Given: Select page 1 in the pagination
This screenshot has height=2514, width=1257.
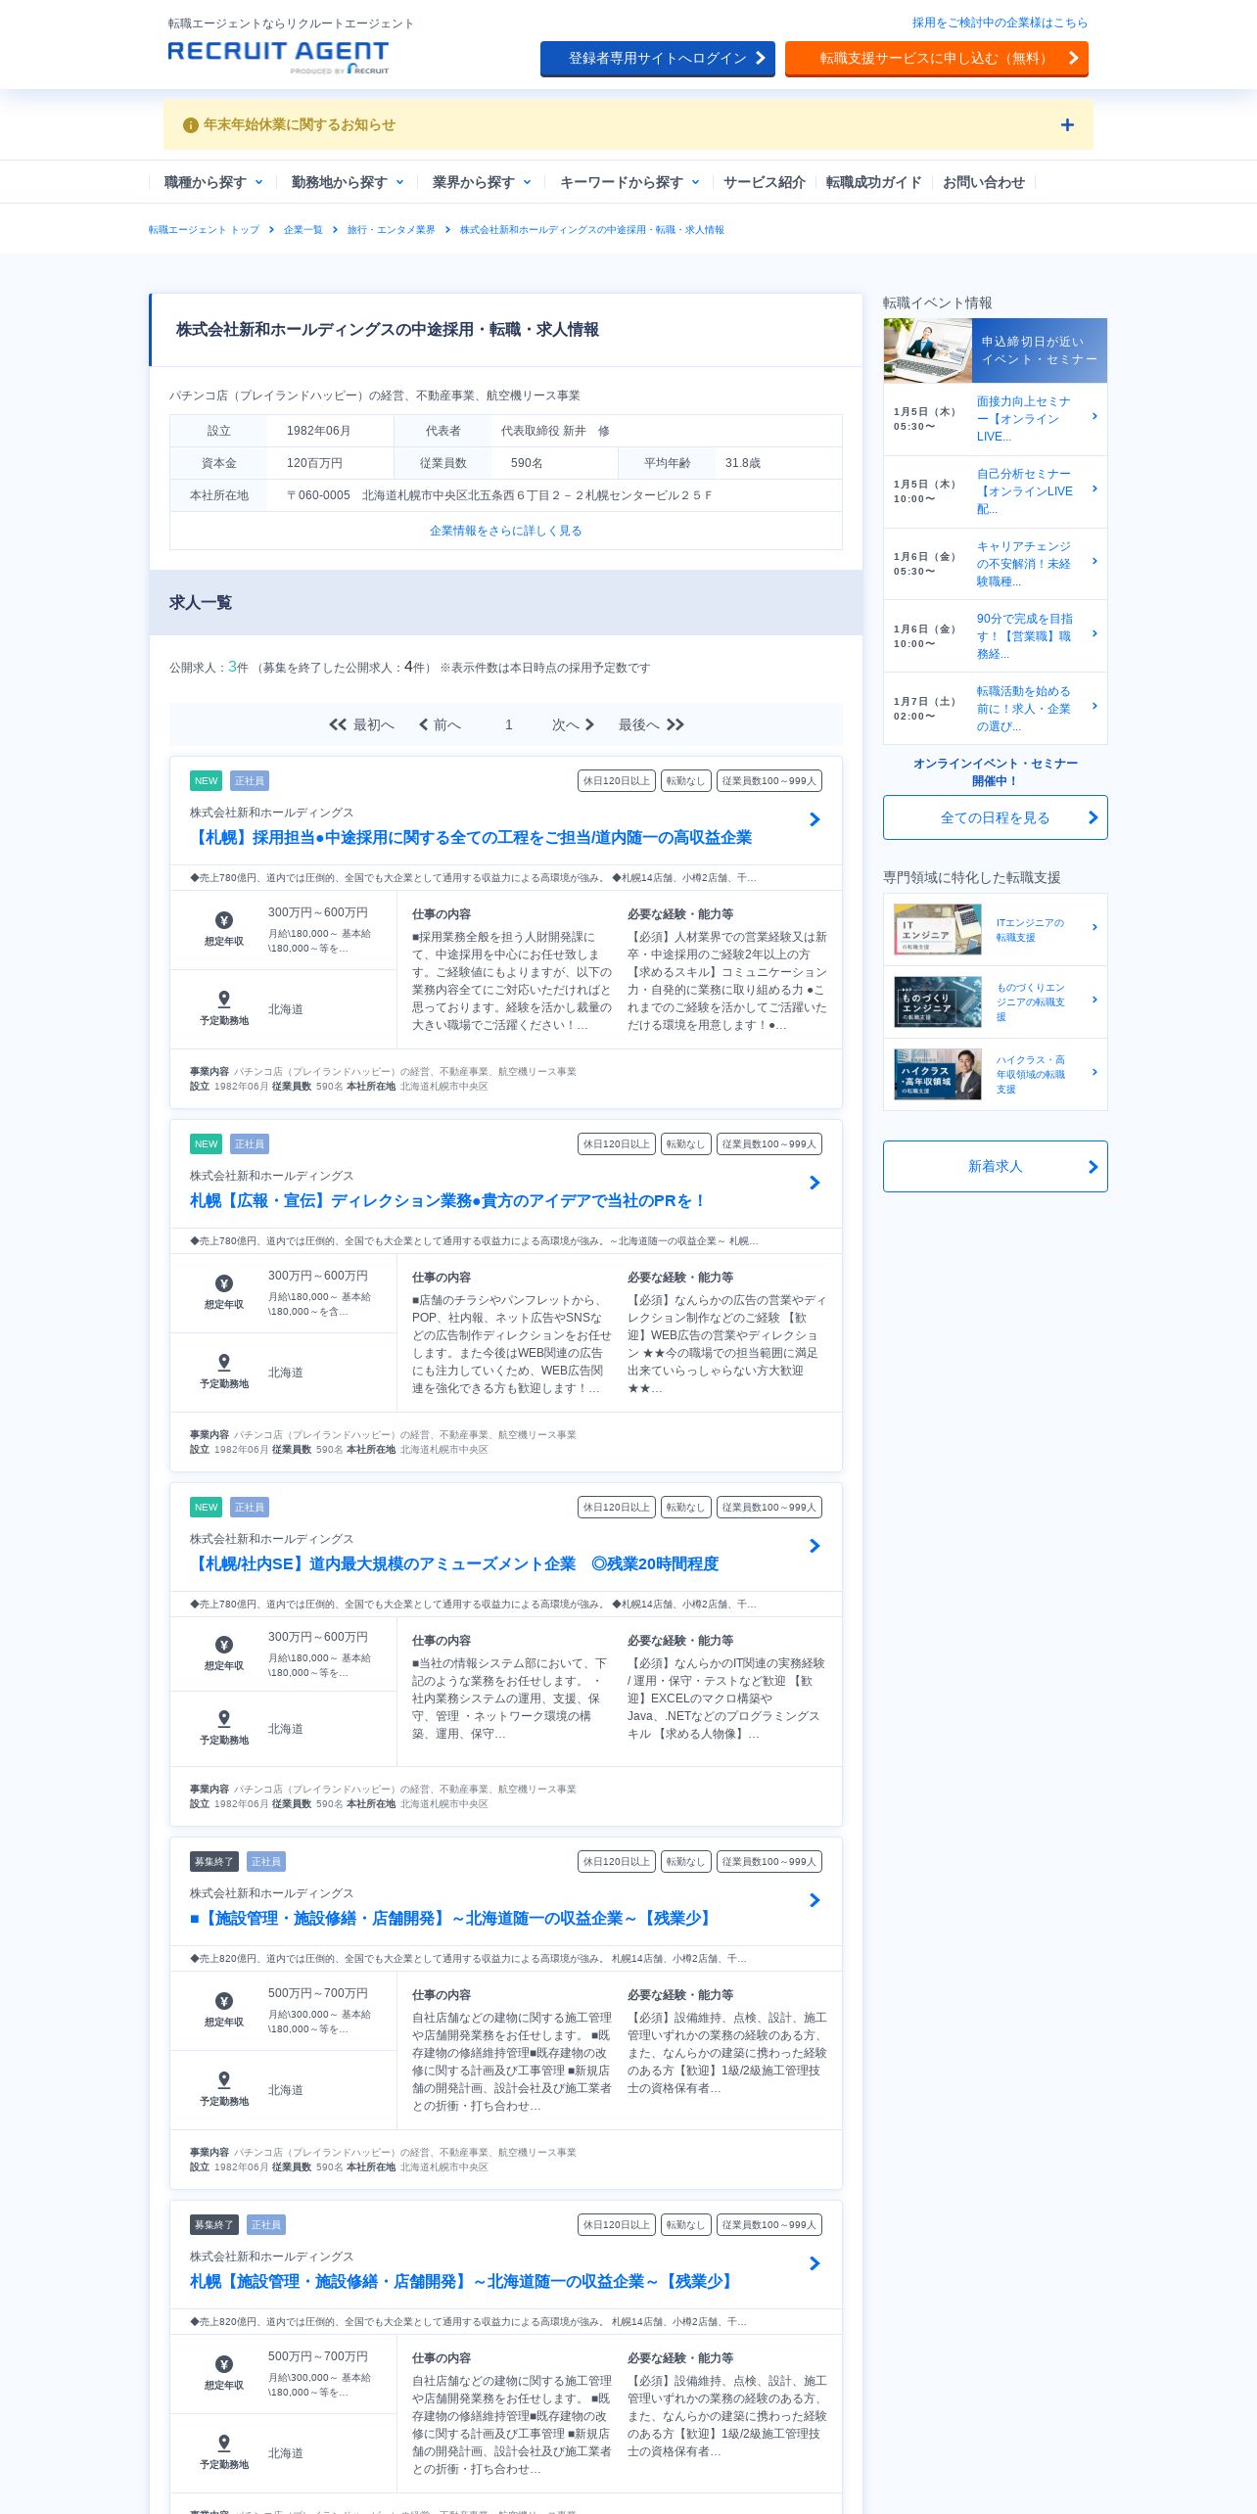Looking at the screenshot, I should (509, 724).
